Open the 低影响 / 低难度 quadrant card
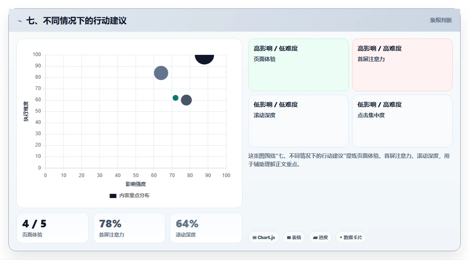This screenshot has height=260, width=469. (299, 121)
